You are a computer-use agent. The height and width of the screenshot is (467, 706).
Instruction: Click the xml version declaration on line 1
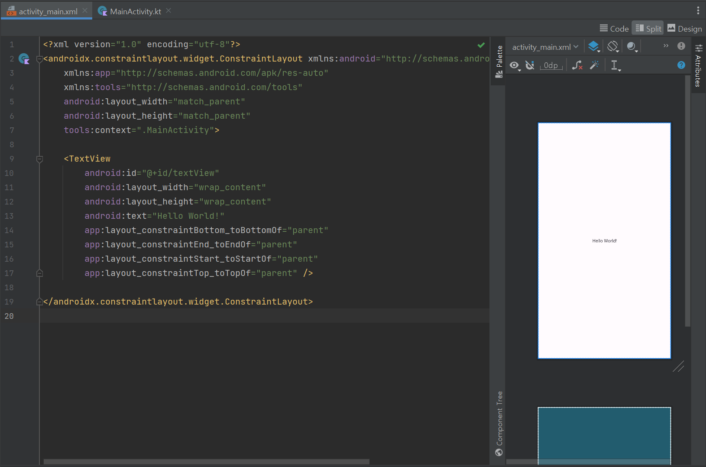[x=141, y=44]
